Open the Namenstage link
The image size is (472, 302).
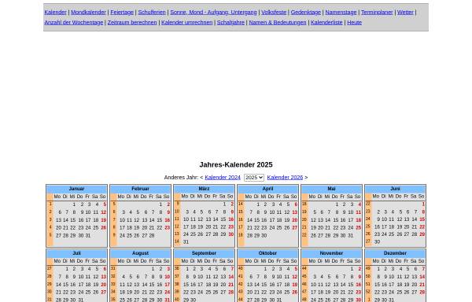pyautogui.click(x=341, y=13)
